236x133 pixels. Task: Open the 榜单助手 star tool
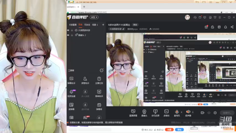99,93
